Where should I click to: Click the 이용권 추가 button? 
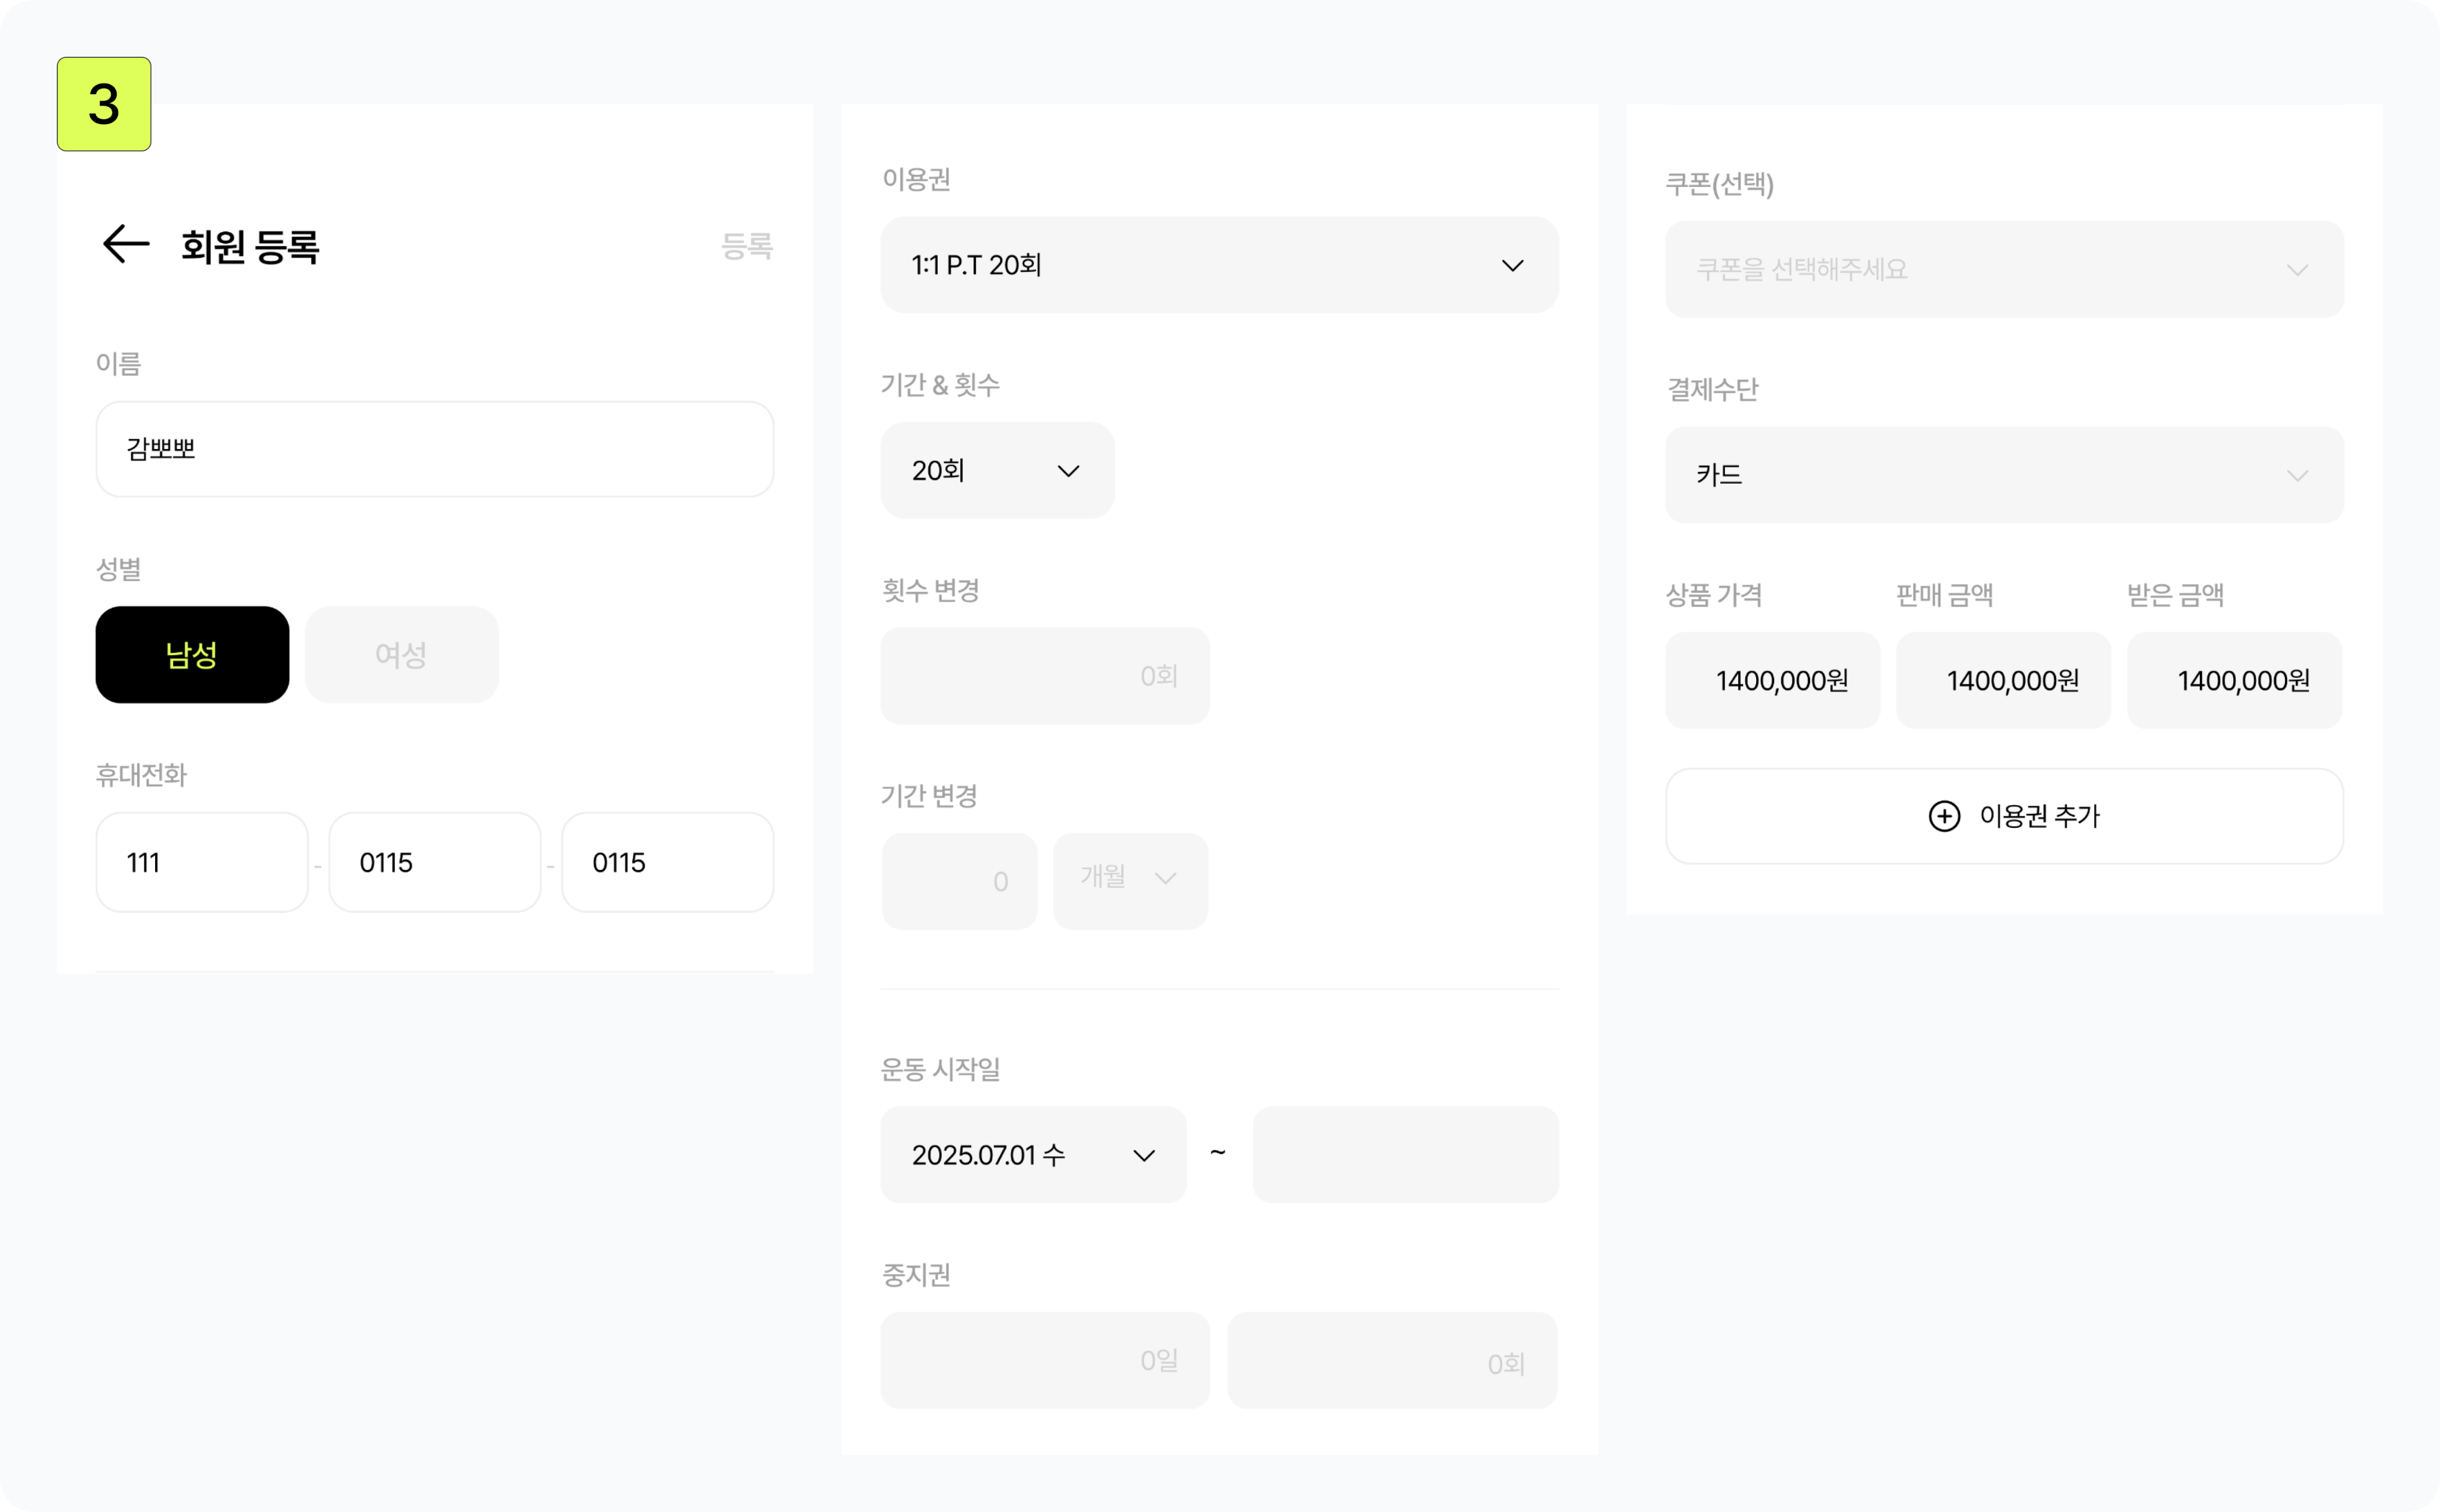tap(2003, 816)
